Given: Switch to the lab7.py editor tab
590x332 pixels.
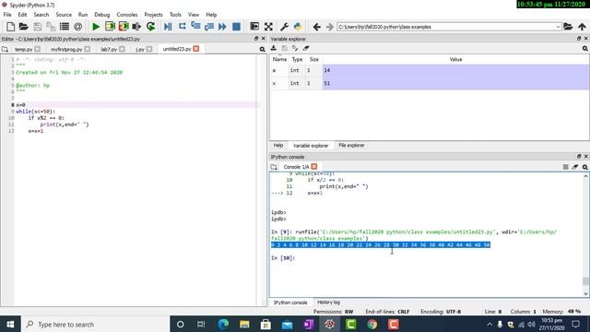Looking at the screenshot, I should 109,49.
